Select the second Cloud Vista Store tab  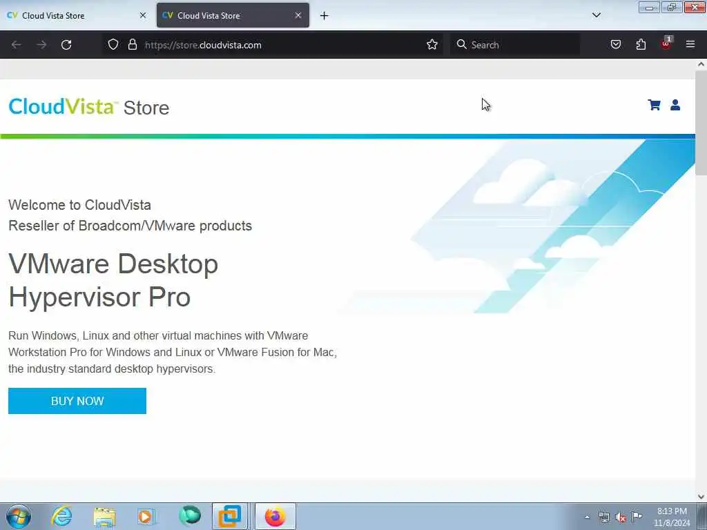(233, 15)
